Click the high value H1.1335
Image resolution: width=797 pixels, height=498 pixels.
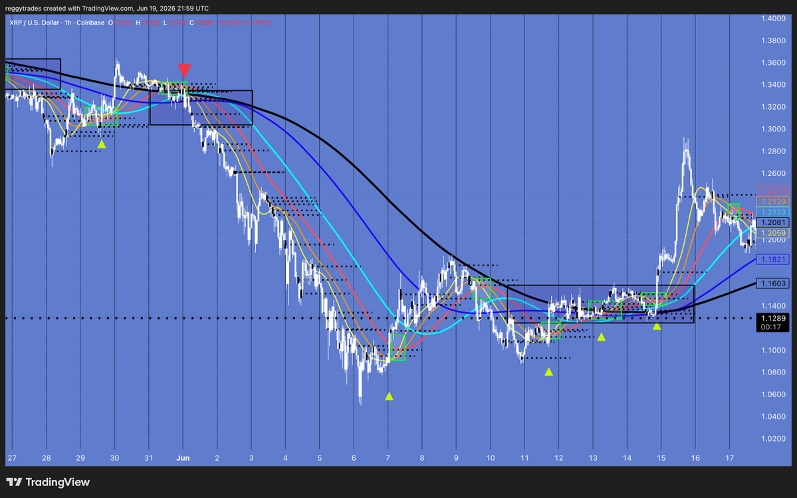[x=148, y=23]
